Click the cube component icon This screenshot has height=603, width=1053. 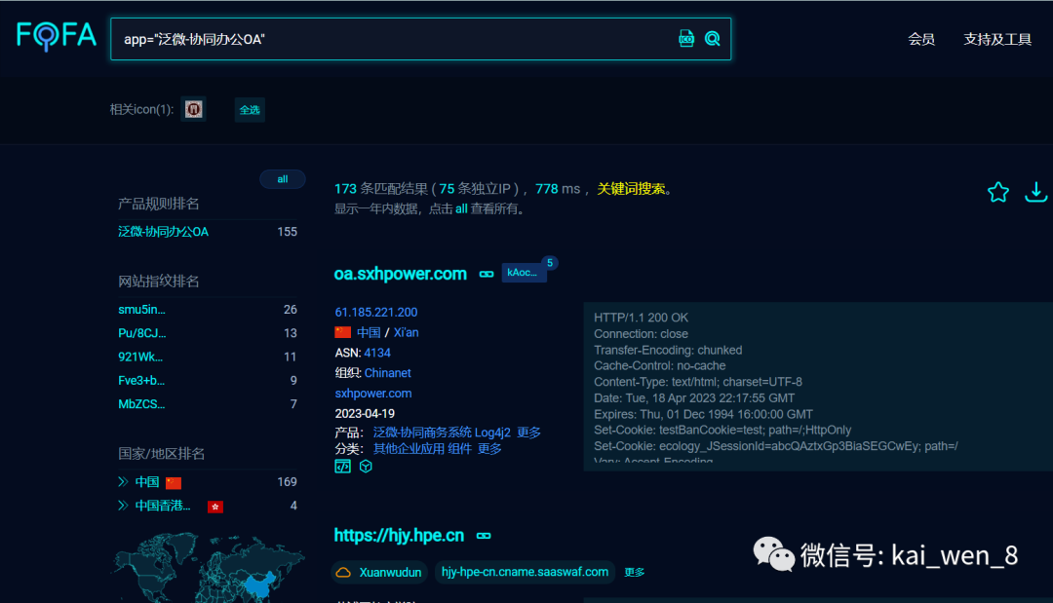pos(366,467)
